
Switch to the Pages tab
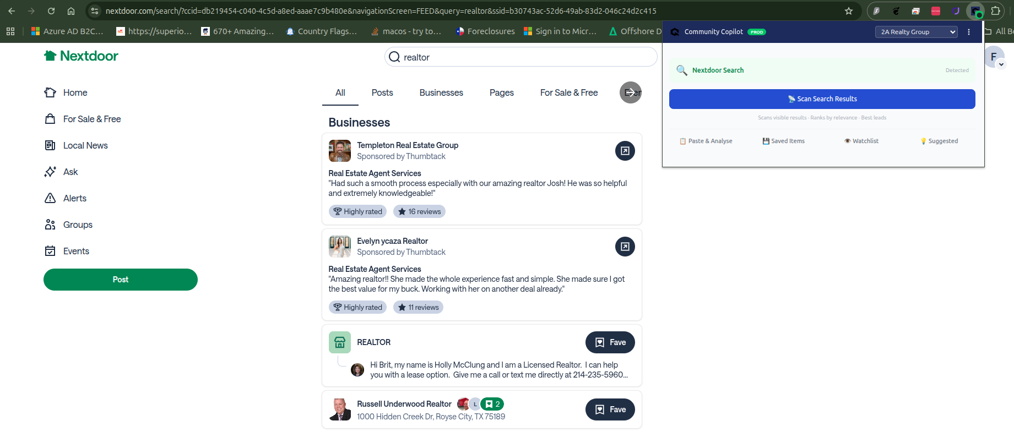502,92
